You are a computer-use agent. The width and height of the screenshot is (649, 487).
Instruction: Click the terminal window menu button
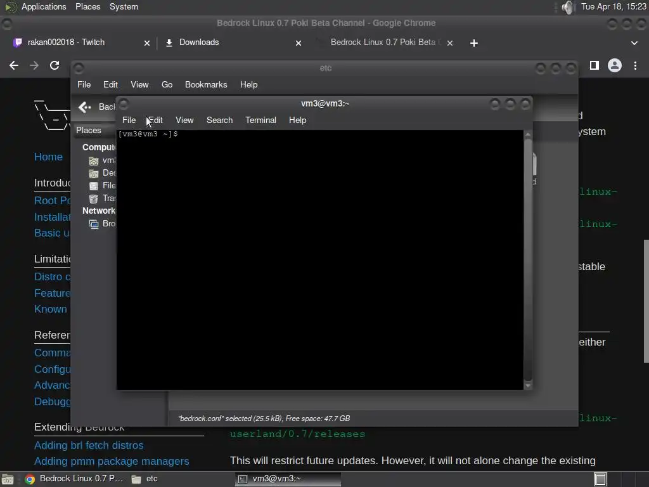pos(124,104)
